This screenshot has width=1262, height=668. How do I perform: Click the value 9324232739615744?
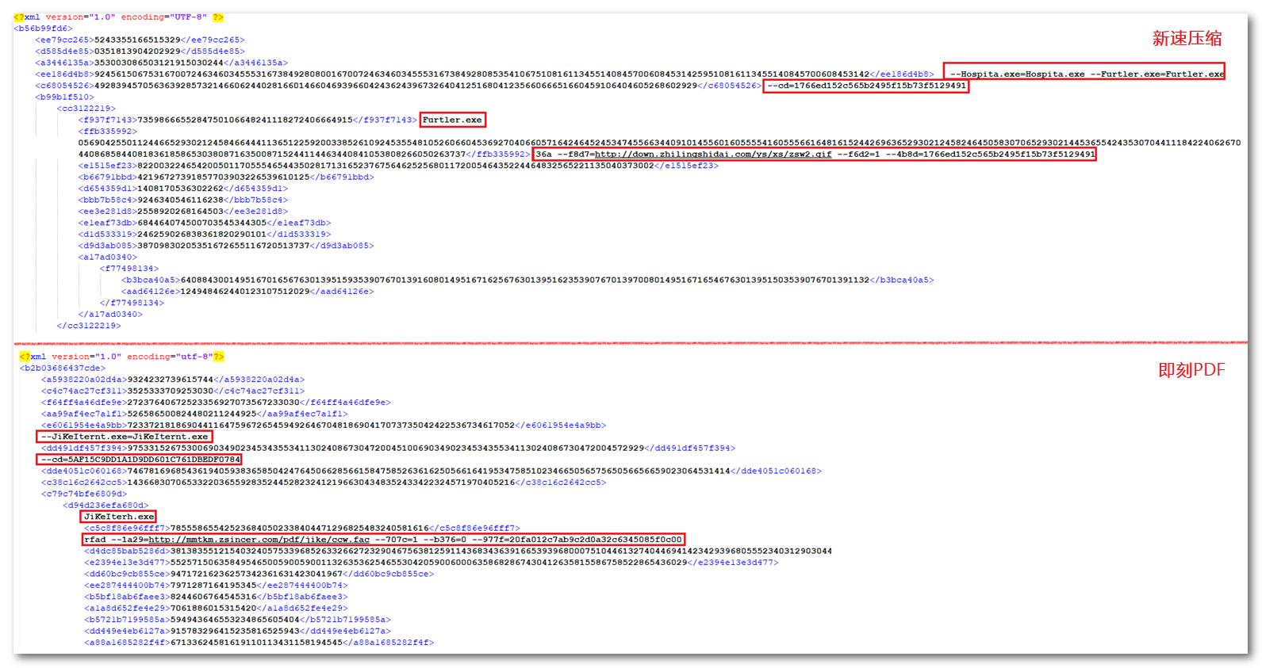[x=171, y=380]
